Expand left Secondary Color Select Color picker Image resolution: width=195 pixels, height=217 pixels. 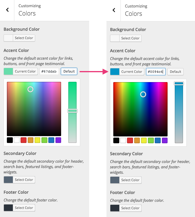click(19, 180)
